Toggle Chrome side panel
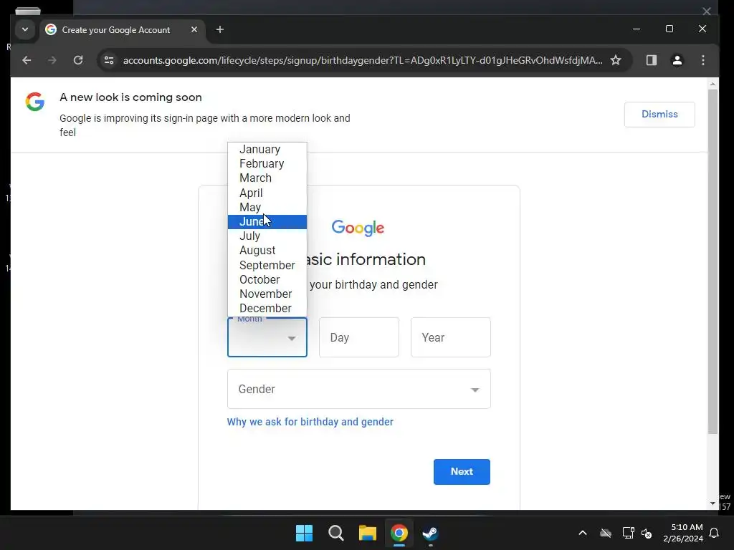The height and width of the screenshot is (550, 734). click(651, 60)
